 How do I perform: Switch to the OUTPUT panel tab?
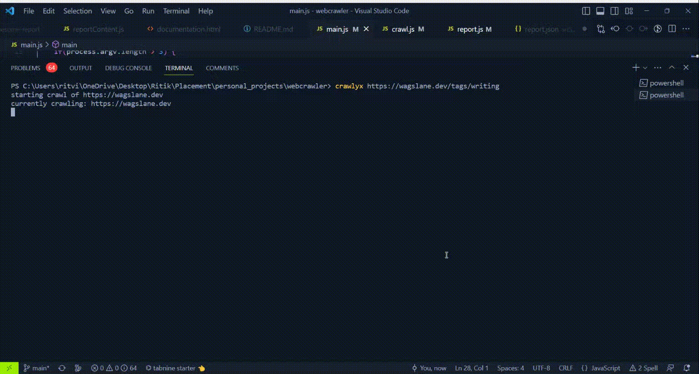(x=81, y=68)
